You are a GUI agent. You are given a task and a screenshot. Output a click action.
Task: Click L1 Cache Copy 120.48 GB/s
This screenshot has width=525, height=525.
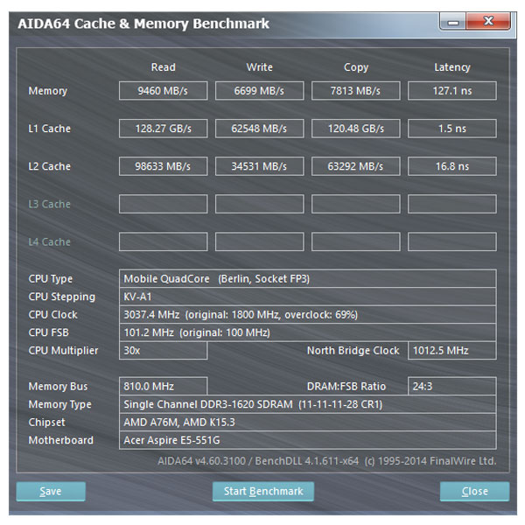[x=355, y=129]
